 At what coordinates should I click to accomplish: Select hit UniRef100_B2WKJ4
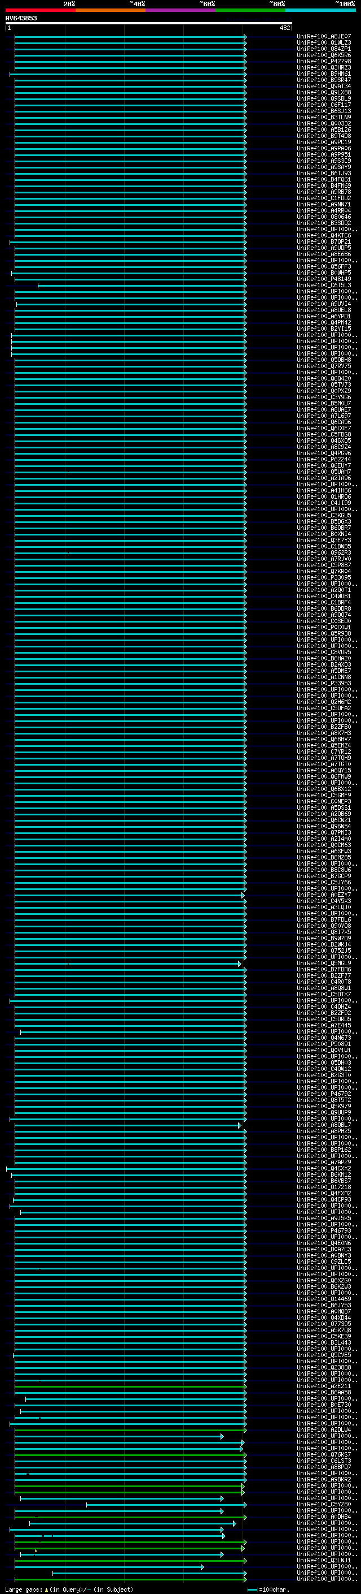point(324,945)
